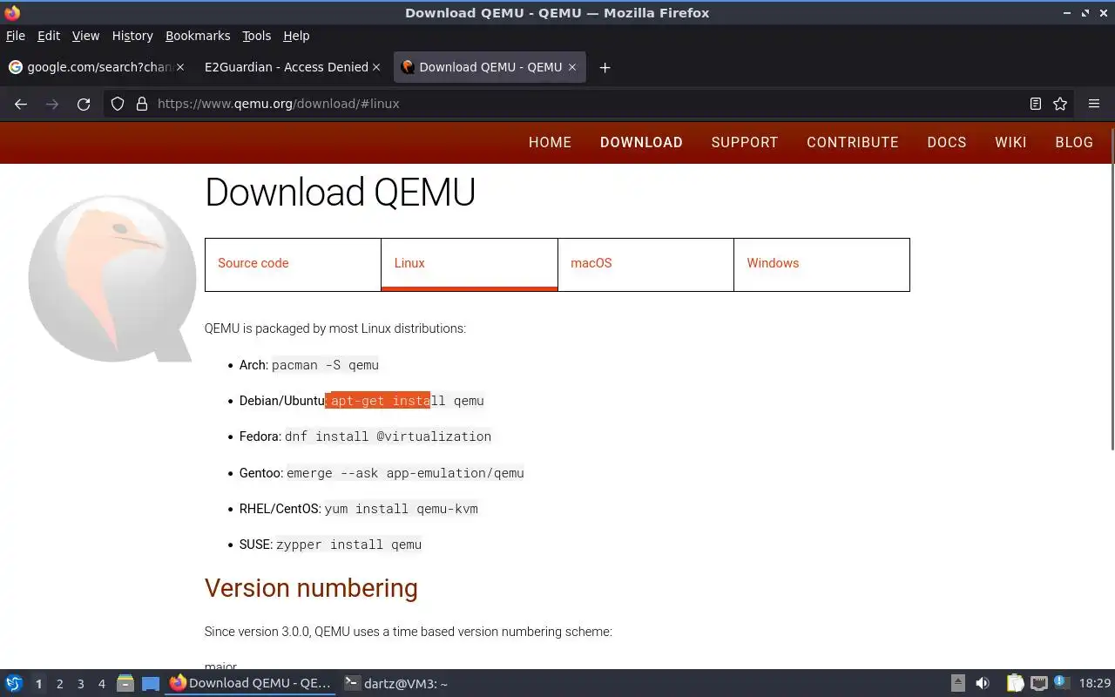Close the E2Guardian Access Denied tab

pyautogui.click(x=376, y=67)
